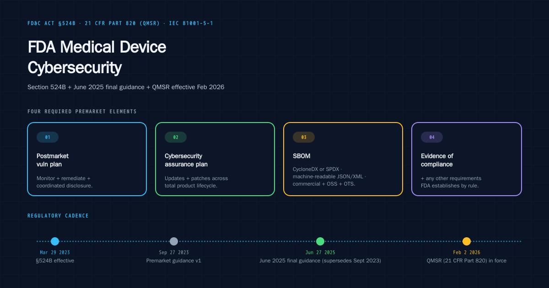Select the 01 badge on Postmarket card
Screen dimensions: 549x288
(x=48, y=137)
